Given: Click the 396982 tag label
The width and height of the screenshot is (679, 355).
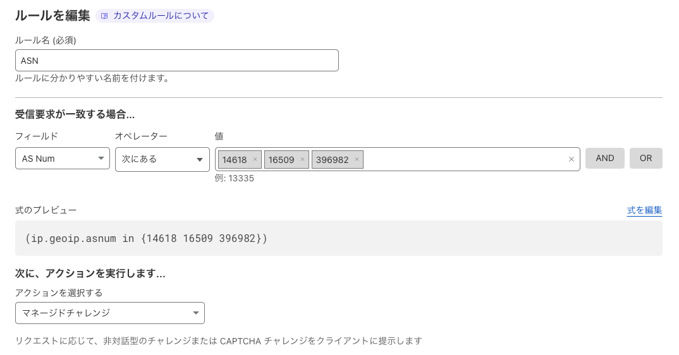Looking at the screenshot, I should pos(332,160).
